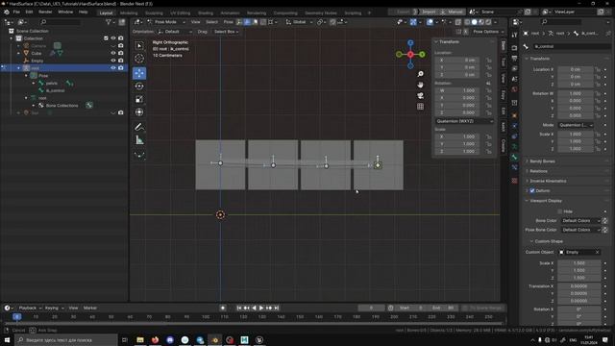This screenshot has height=346, width=615.
Task: Toggle the Hide checkbox in Viewport Display
Action: [559, 211]
